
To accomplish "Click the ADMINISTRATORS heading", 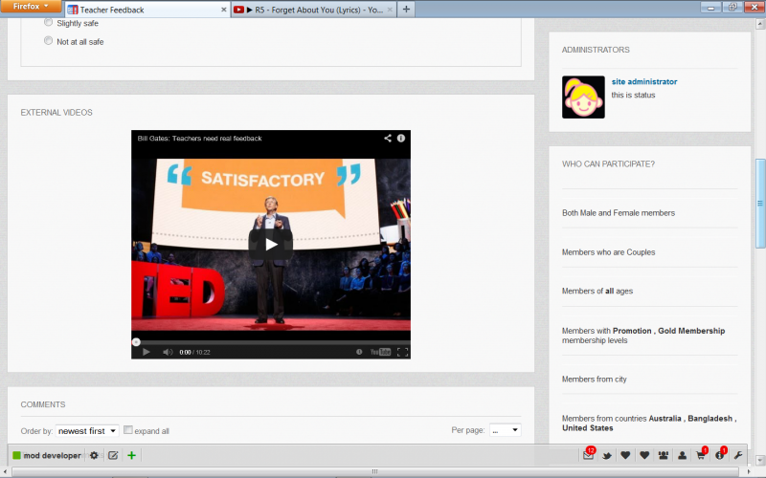I will (x=596, y=50).
